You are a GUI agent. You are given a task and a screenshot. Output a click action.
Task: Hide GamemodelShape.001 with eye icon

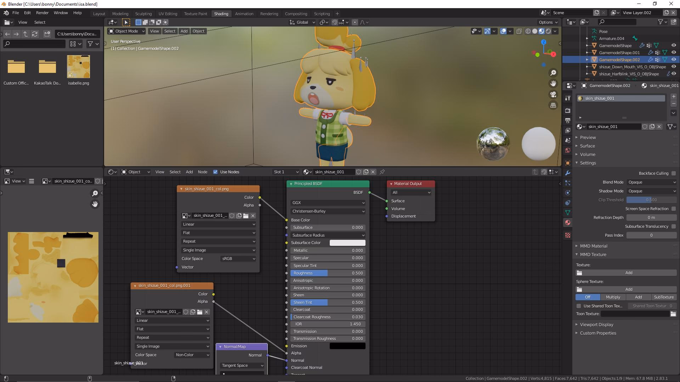(x=674, y=53)
